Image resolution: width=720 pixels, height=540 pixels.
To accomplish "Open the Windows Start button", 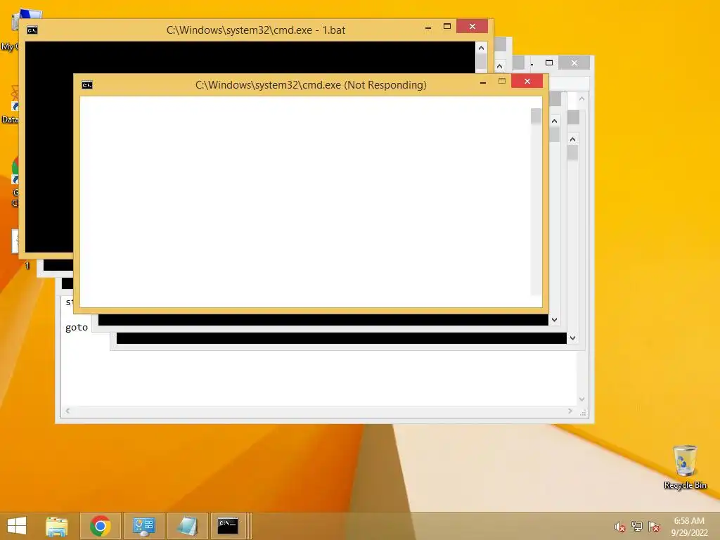I will [x=17, y=526].
